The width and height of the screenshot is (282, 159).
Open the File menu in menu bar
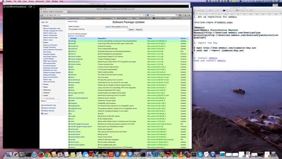(15, 1)
